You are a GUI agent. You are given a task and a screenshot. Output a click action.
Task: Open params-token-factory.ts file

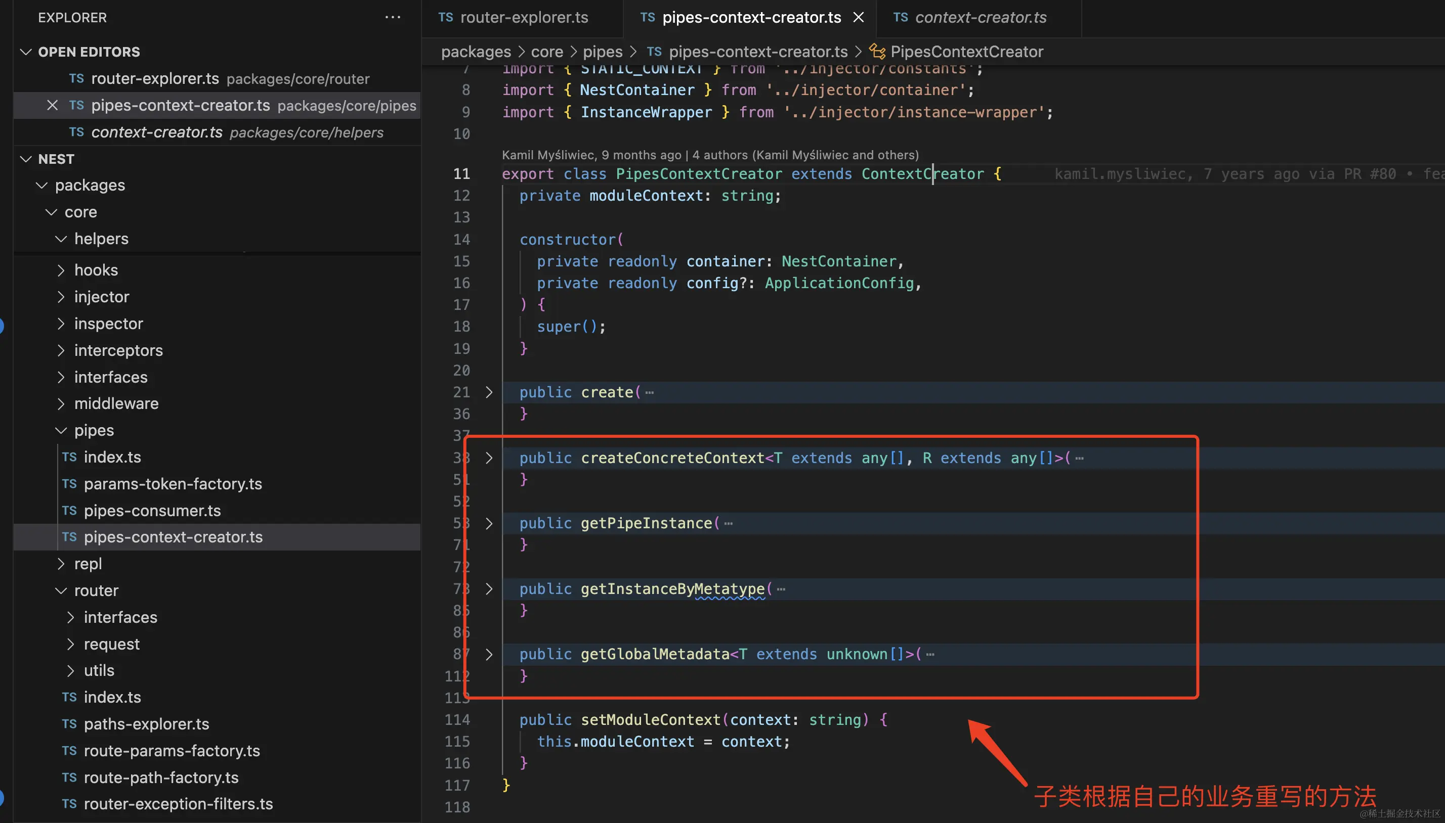click(217, 484)
